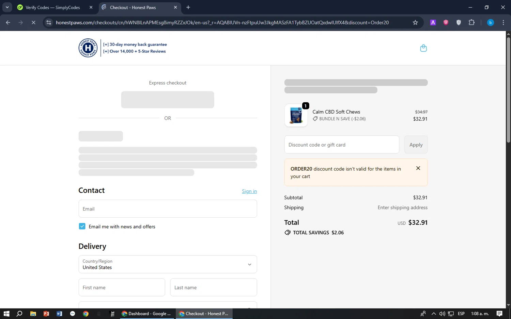511x319 pixels.
Task: Open the Extensions puzzle menu
Action: click(x=471, y=22)
